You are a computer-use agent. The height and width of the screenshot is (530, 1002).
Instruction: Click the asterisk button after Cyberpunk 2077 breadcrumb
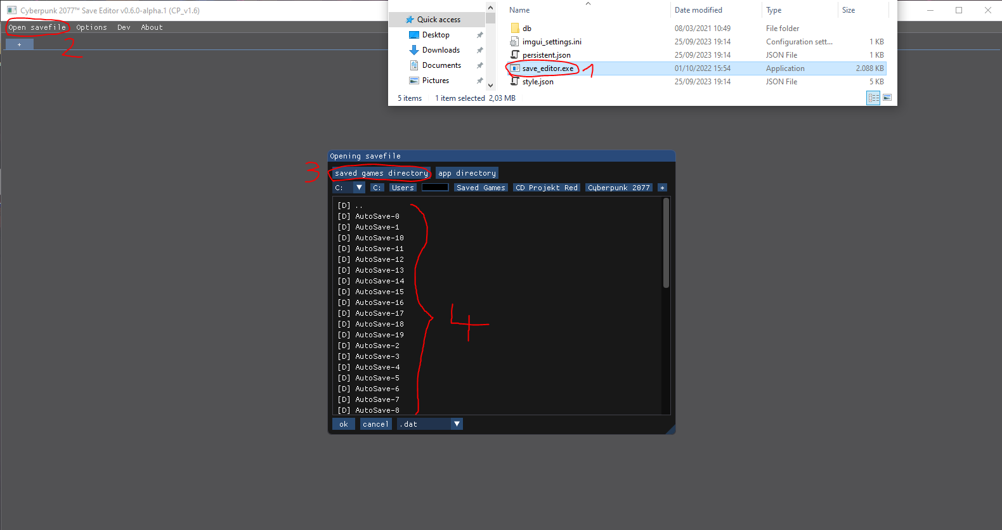pyautogui.click(x=662, y=188)
